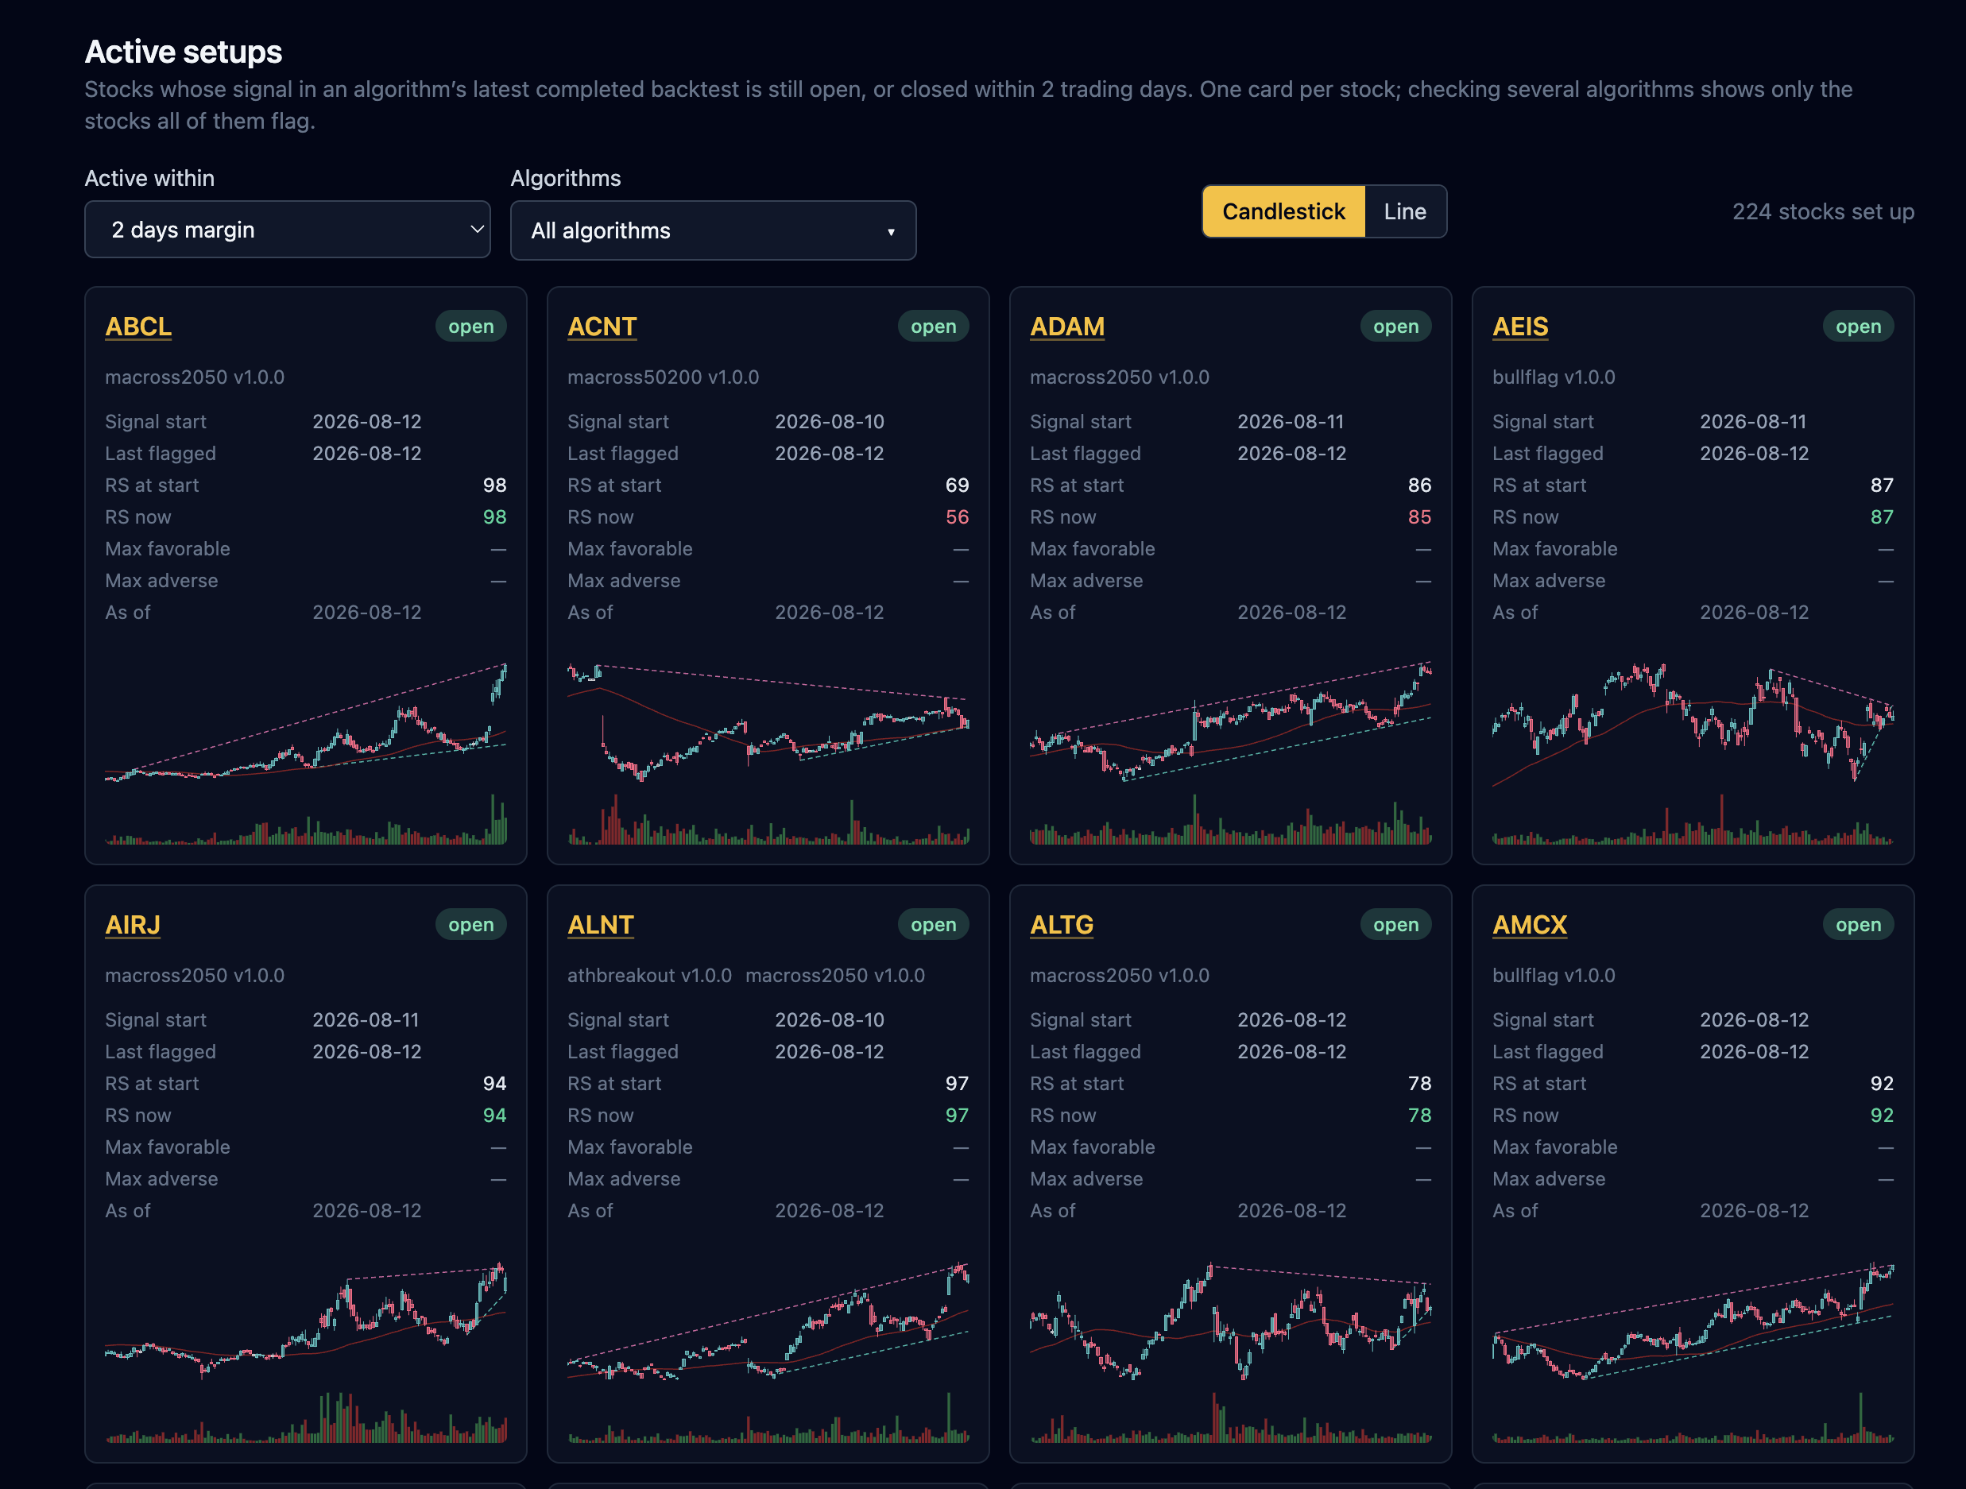1966x1489 pixels.
Task: Open the ALTG ticker link
Action: 1061,925
